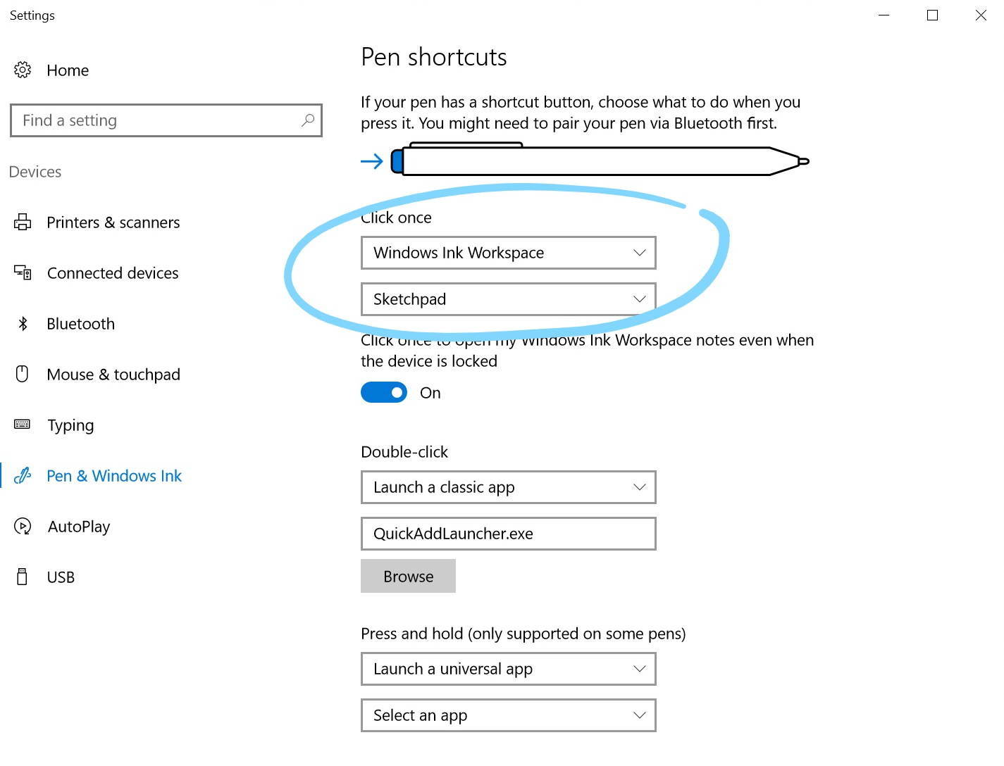This screenshot has width=1004, height=766.
Task: Open the Launch a classic app dropdown
Action: tap(508, 487)
